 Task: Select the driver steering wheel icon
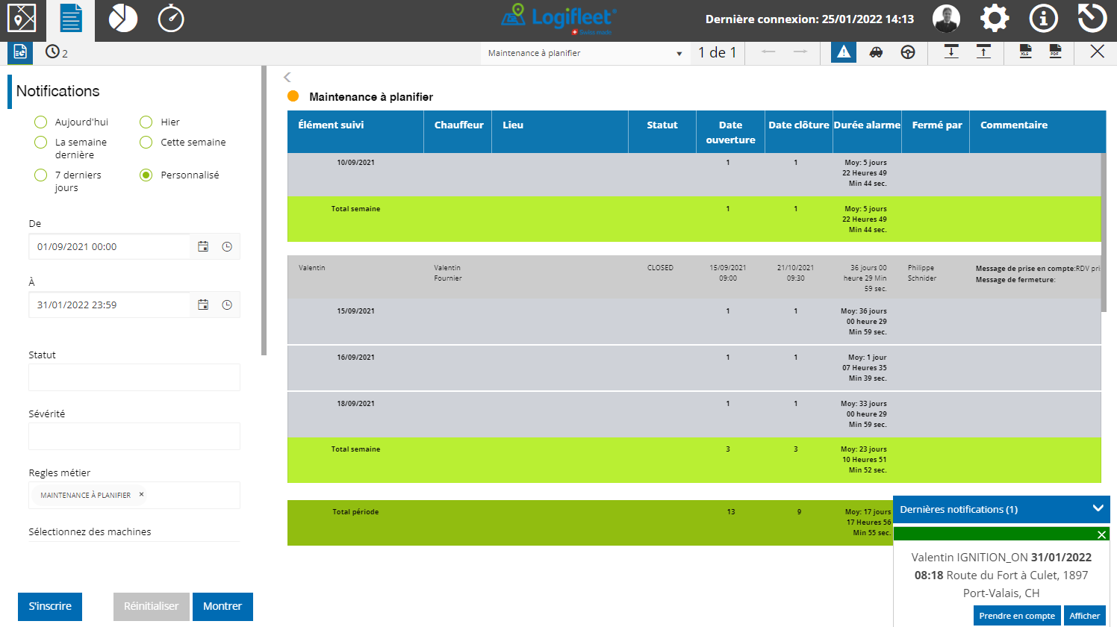908,52
